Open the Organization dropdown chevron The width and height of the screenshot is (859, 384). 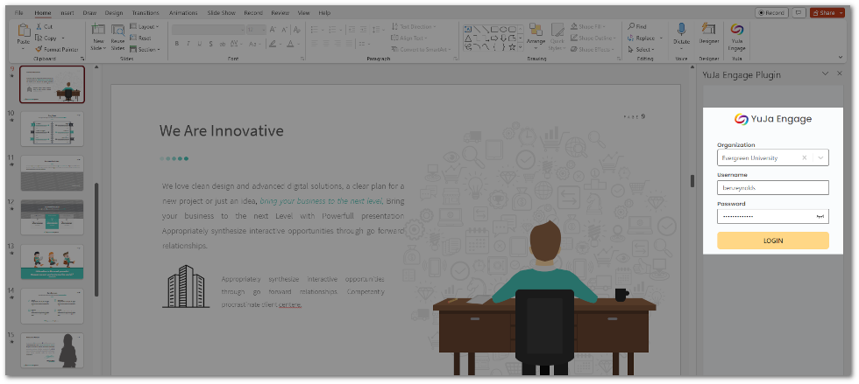coord(820,157)
